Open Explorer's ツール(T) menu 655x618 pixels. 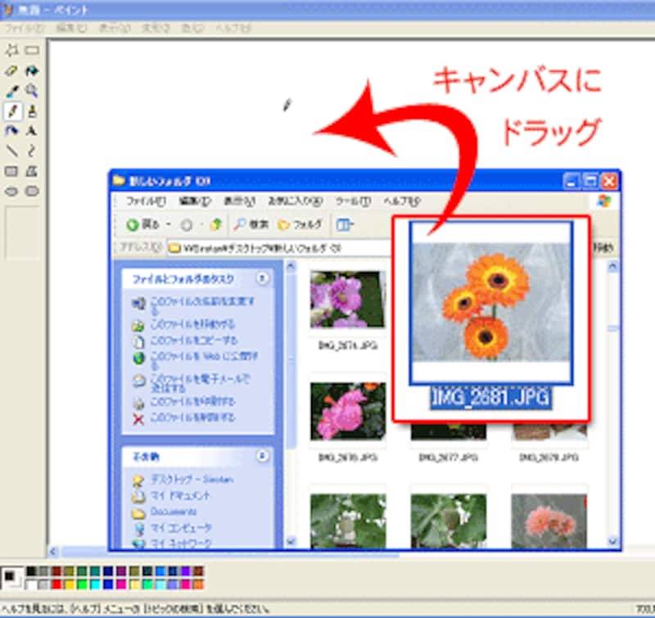coord(353,201)
